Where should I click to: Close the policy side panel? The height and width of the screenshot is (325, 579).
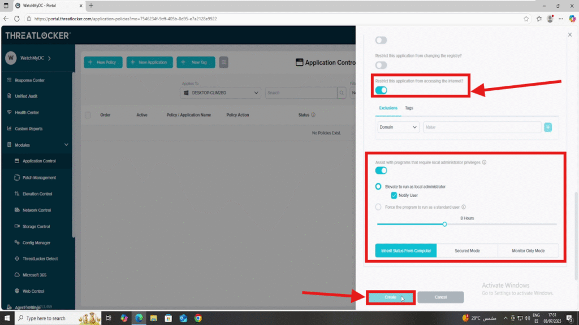(570, 34)
